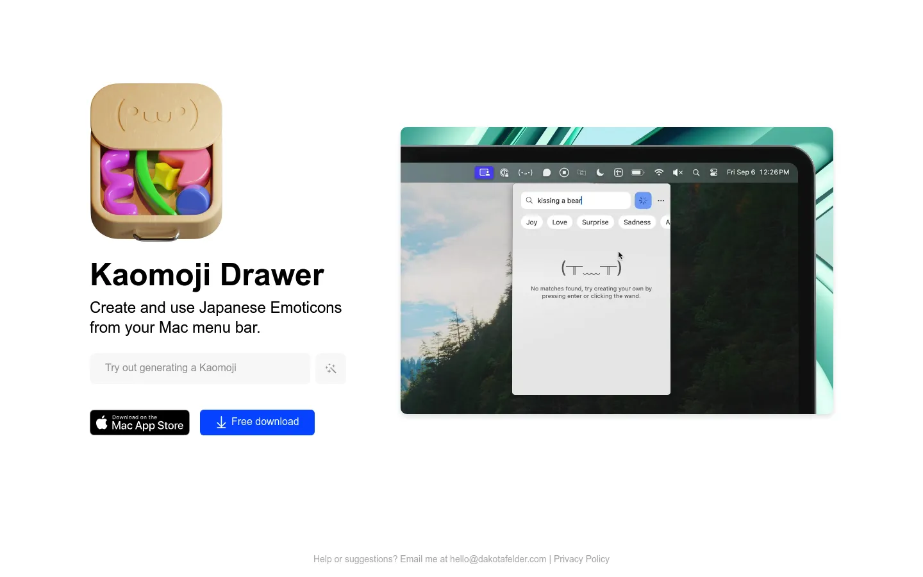Focus the 'Try out generating a Kaomoji' field
Viewport: 923px width, 577px height.
click(x=200, y=368)
